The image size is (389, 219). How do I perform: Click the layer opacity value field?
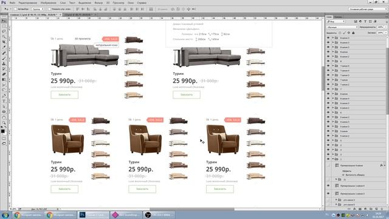coord(380,27)
